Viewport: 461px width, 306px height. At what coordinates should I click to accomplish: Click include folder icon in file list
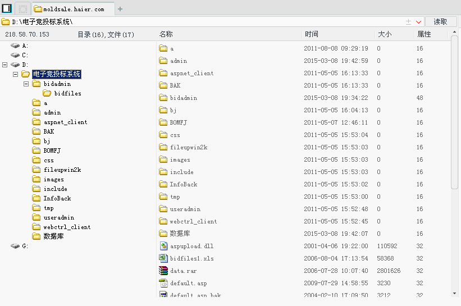pyautogui.click(x=163, y=172)
